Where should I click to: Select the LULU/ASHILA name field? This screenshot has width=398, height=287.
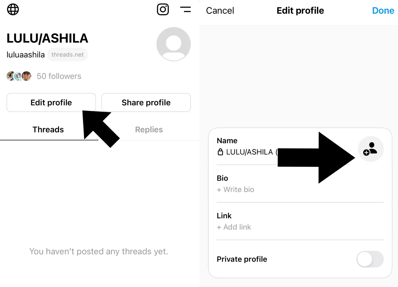[249, 152]
